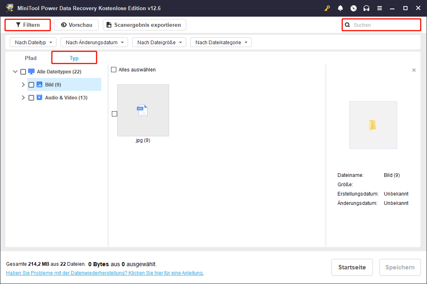Screen dimensions: 427x284
Task: Click the magnifier search icon
Action: click(347, 25)
